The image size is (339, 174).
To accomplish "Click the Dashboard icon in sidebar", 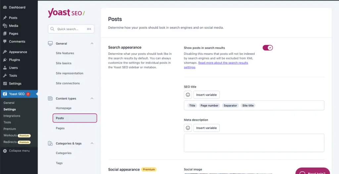I will [5, 7].
